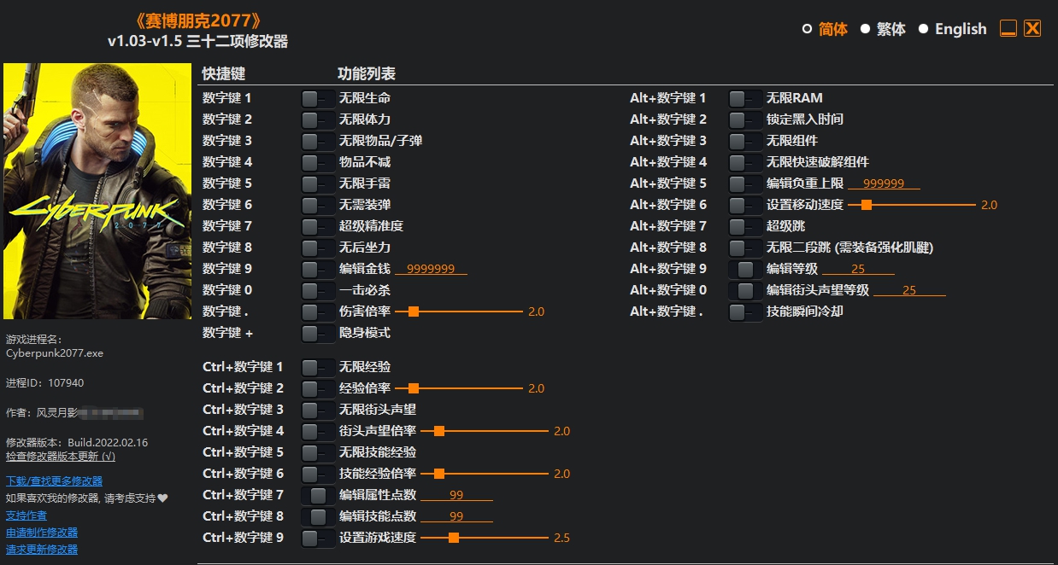Toggle 锁定黑入时间 breach time lock

coord(744,119)
